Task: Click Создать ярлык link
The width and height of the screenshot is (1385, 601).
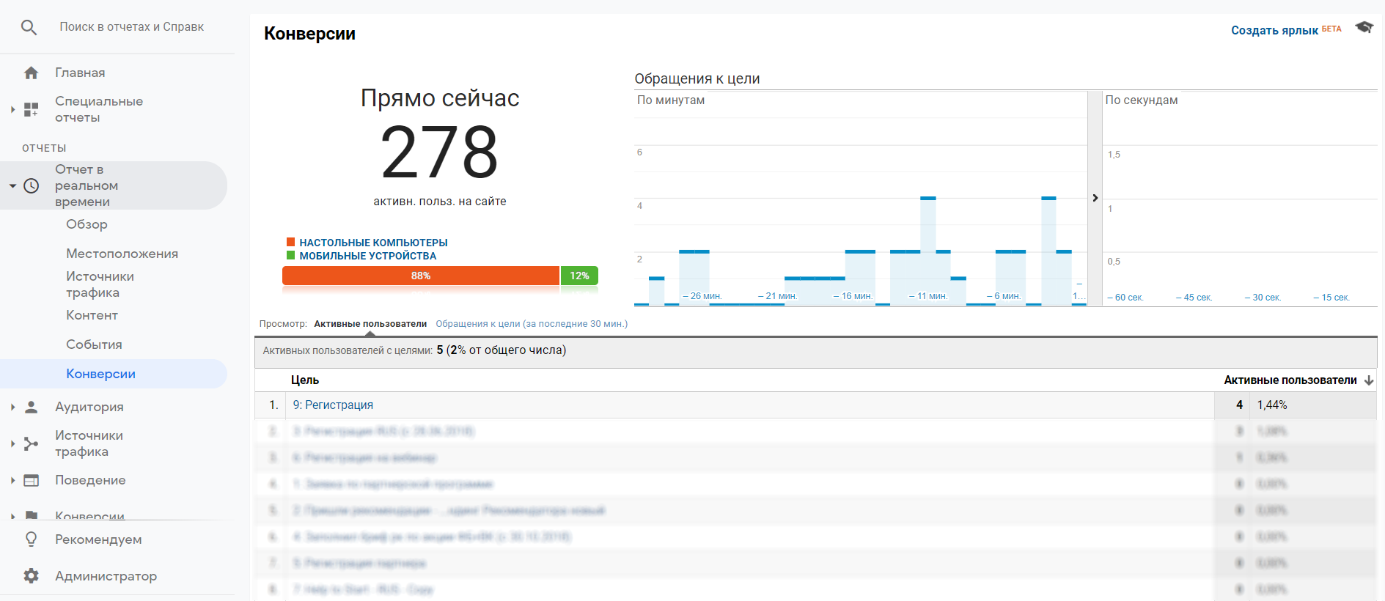Action: pos(1274,30)
